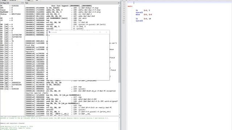232x130 pixels.
Task: Click the [00400004] addiu $5, $29, 4 instruction
Action: (x=63, y=10)
